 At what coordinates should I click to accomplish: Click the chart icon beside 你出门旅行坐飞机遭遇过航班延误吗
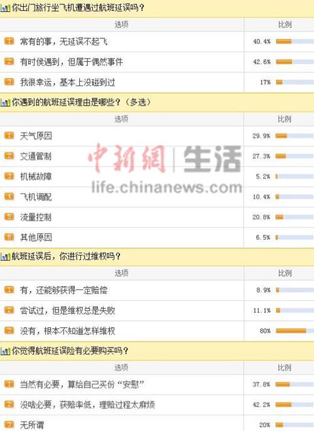(5, 8)
